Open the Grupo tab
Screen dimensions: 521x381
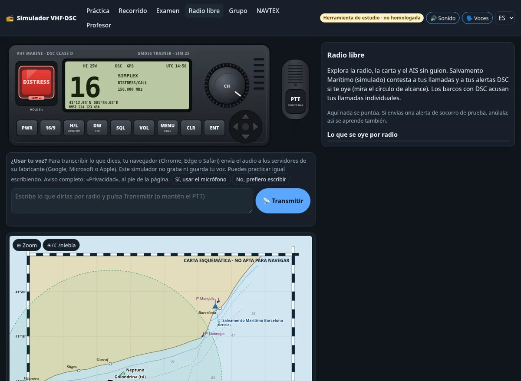tap(238, 11)
